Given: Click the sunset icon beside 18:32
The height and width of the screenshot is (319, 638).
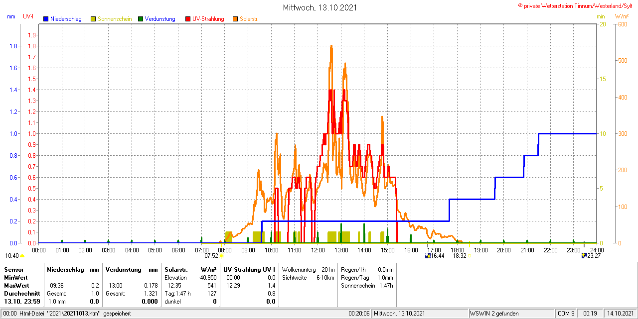Looking at the screenshot, I should pos(470,256).
